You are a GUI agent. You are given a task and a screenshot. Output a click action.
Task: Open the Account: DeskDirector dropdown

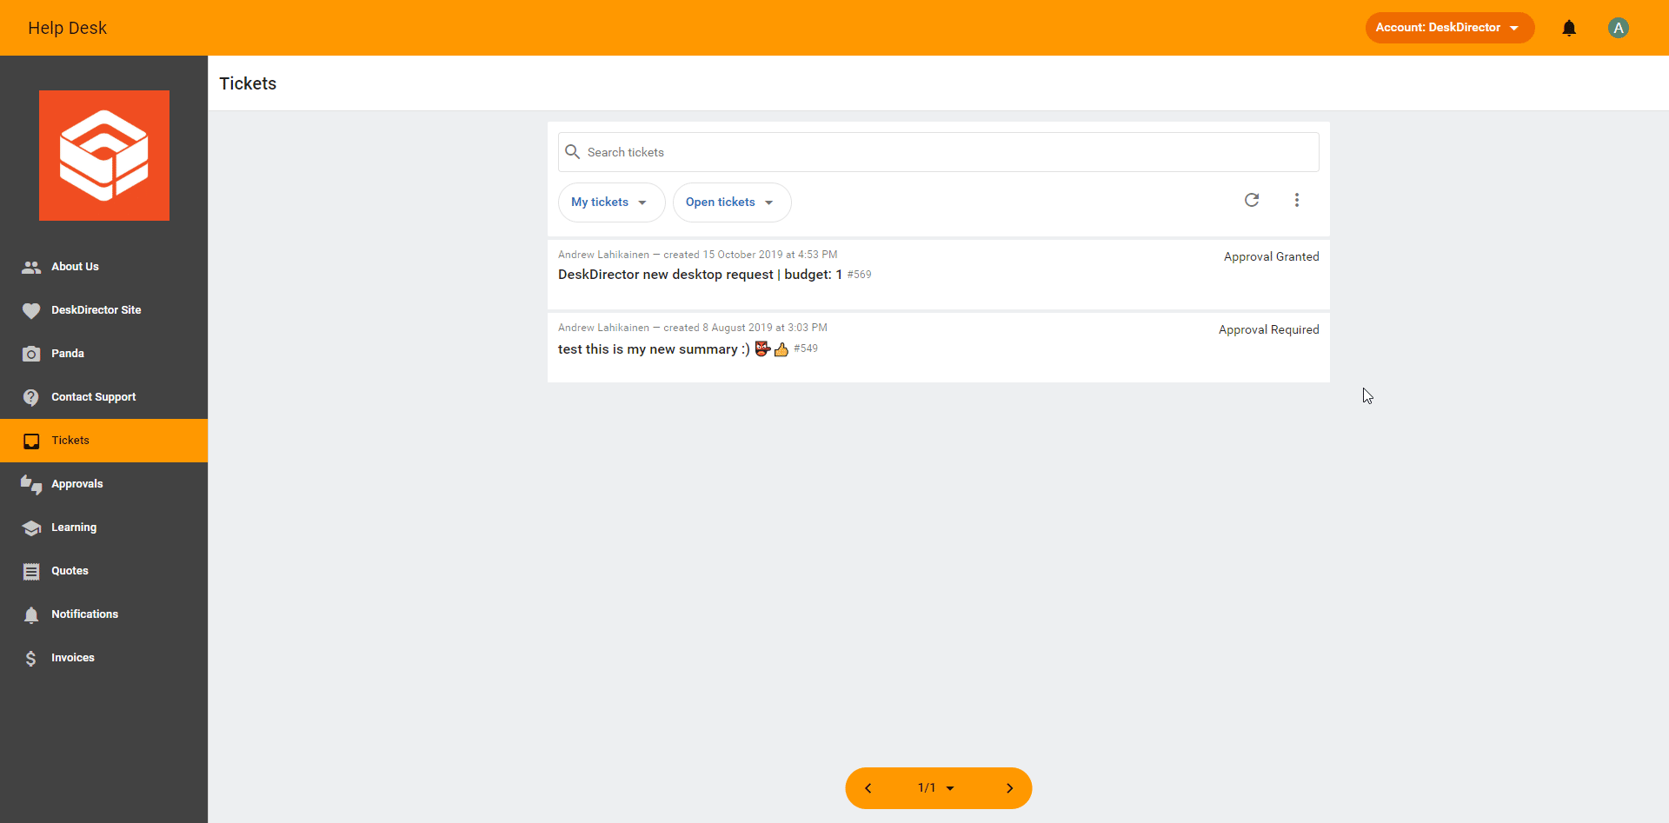[x=1449, y=28]
